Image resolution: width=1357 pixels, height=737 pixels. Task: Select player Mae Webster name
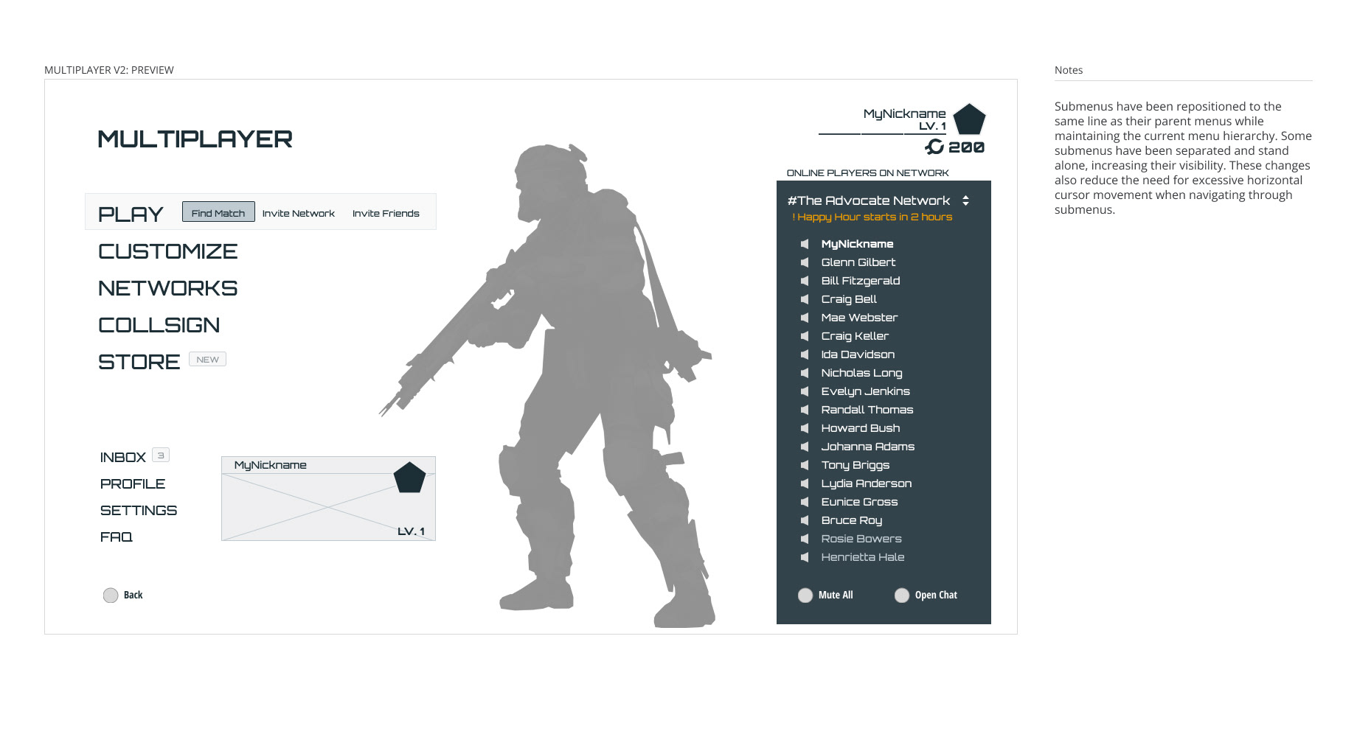click(859, 318)
